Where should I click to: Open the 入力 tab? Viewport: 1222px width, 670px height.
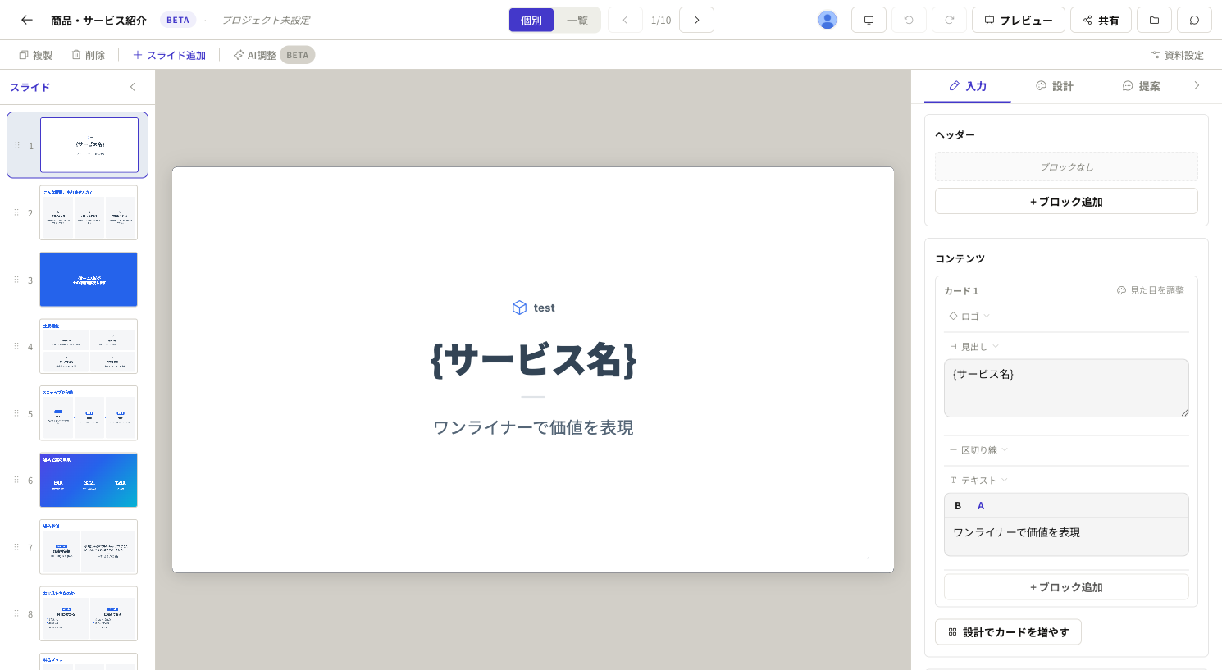click(x=968, y=86)
